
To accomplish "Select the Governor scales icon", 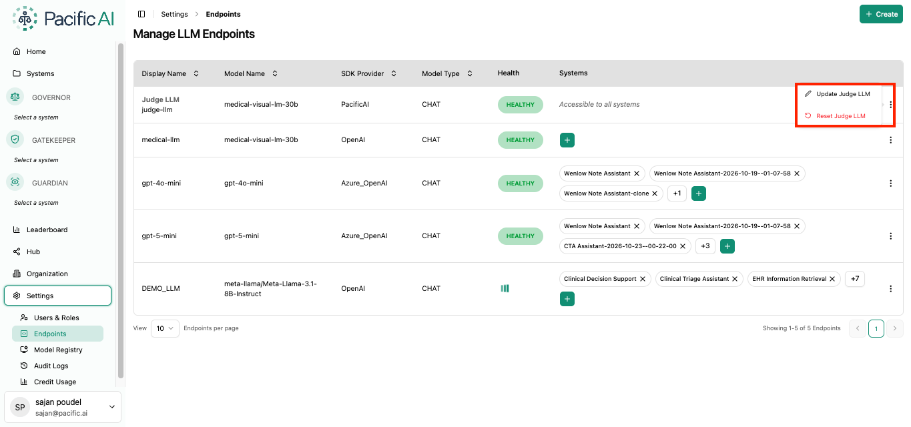I will pos(15,97).
